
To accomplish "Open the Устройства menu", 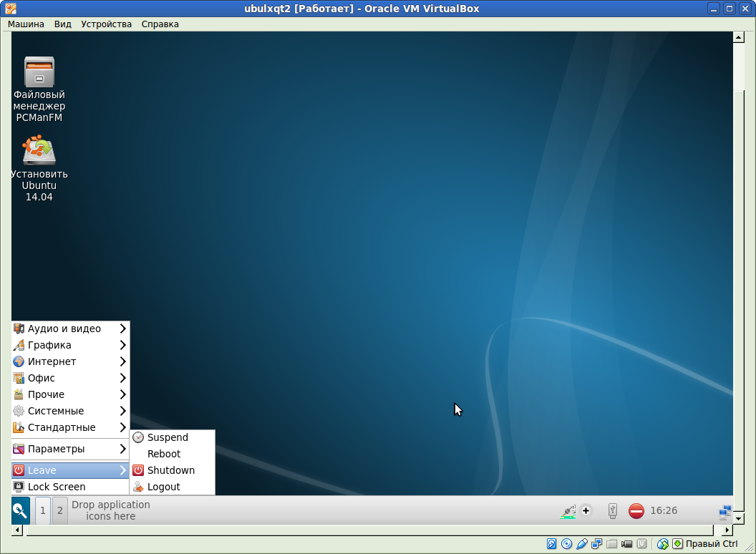I will pyautogui.click(x=106, y=24).
